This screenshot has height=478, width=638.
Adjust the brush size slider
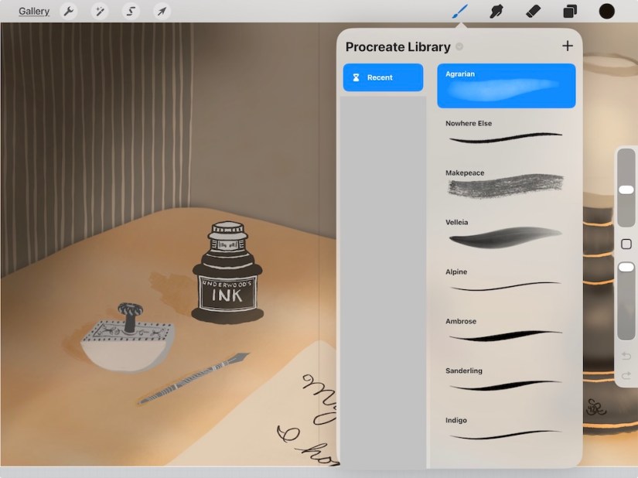(x=626, y=188)
